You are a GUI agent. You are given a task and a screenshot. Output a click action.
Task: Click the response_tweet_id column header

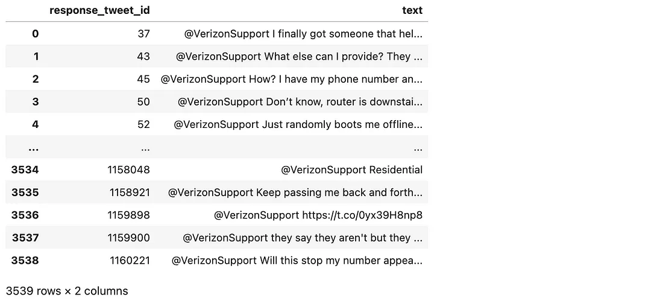(99, 10)
